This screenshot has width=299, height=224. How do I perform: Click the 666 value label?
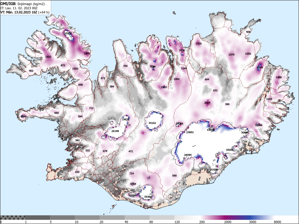pos(57,113)
